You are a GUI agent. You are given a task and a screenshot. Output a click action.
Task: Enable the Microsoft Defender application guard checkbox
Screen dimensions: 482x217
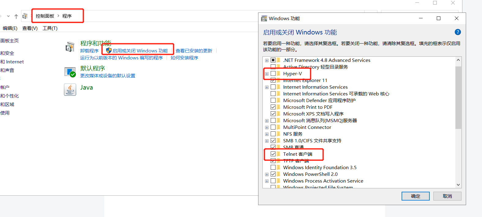pos(273,100)
